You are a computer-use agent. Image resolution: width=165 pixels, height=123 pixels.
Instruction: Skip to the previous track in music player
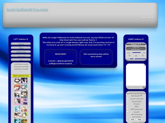130,56
